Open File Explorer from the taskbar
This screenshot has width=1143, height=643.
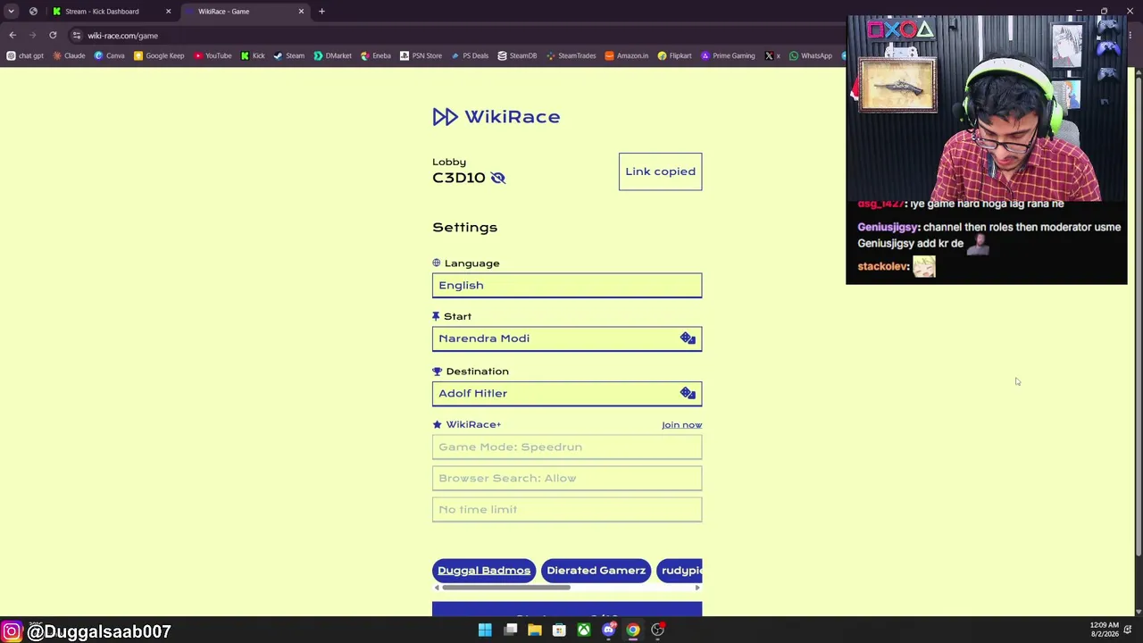pyautogui.click(x=535, y=630)
